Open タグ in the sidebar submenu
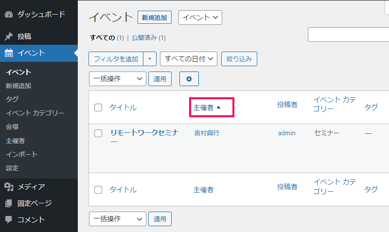Screen dimensions: 389x232 tap(12, 99)
